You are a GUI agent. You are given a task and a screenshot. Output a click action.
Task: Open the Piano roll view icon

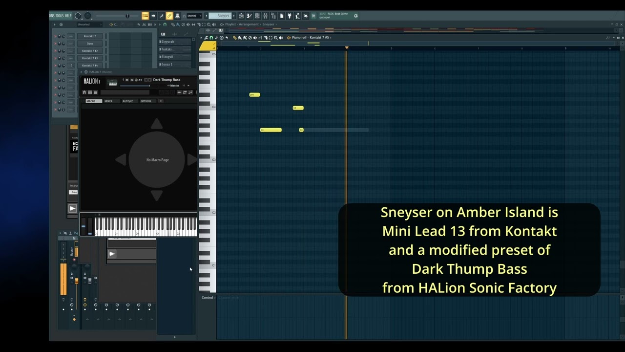click(x=249, y=16)
